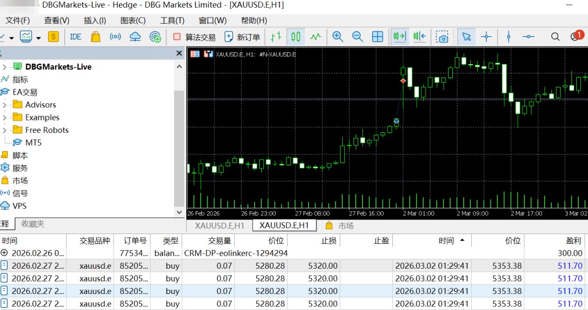
Task: Open the signals radio-wave toolbar icon
Action: 115,37
